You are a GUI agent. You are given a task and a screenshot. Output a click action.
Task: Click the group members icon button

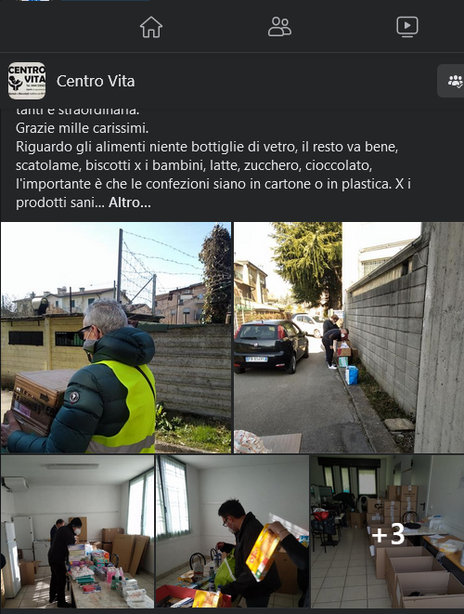click(x=453, y=81)
